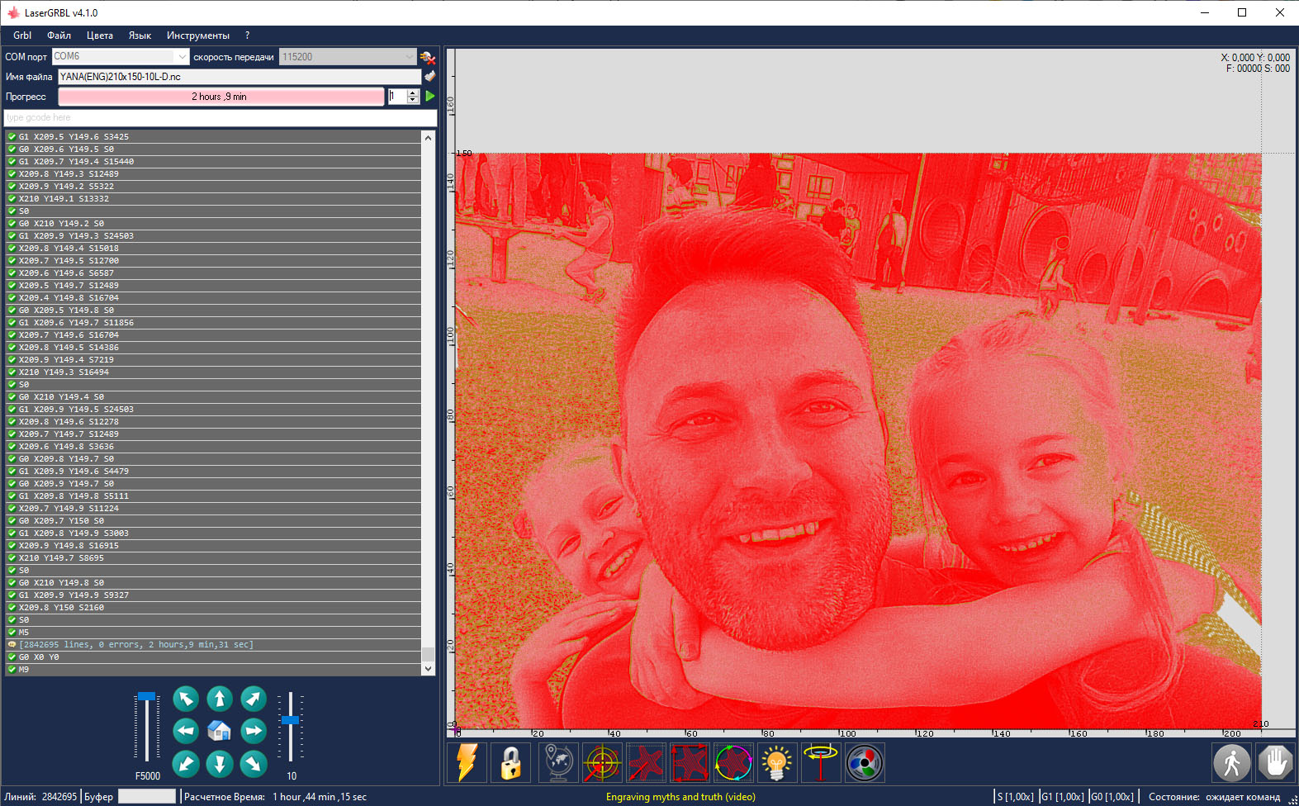1299x806 pixels.
Task: Open the Цвета menu
Action: pos(100,36)
